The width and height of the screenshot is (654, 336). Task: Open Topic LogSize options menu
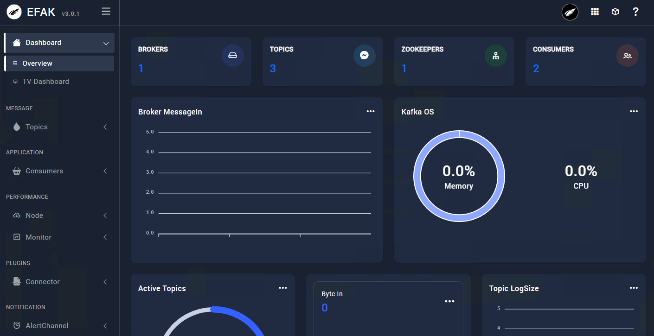click(x=634, y=288)
